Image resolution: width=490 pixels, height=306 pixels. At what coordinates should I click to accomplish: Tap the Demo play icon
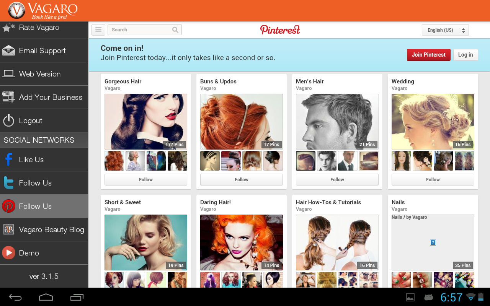click(x=8, y=253)
